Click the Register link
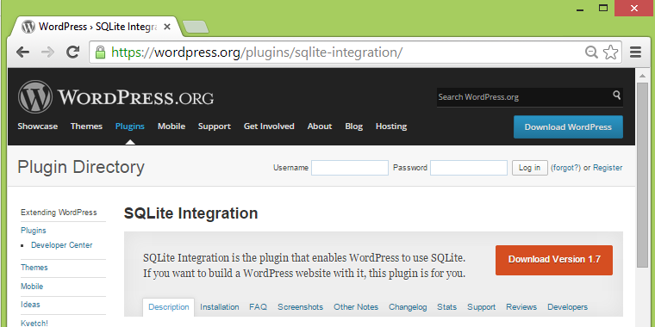Screen dimensions: 655x327 pos(608,168)
